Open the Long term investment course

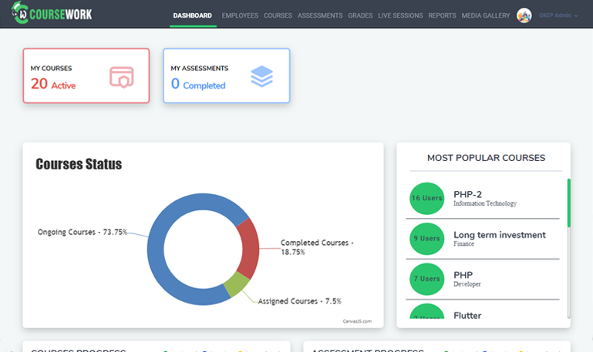point(499,235)
